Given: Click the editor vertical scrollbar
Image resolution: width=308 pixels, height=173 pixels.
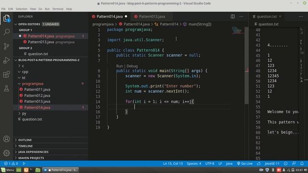Looking at the screenshot, I should click(x=246, y=65).
